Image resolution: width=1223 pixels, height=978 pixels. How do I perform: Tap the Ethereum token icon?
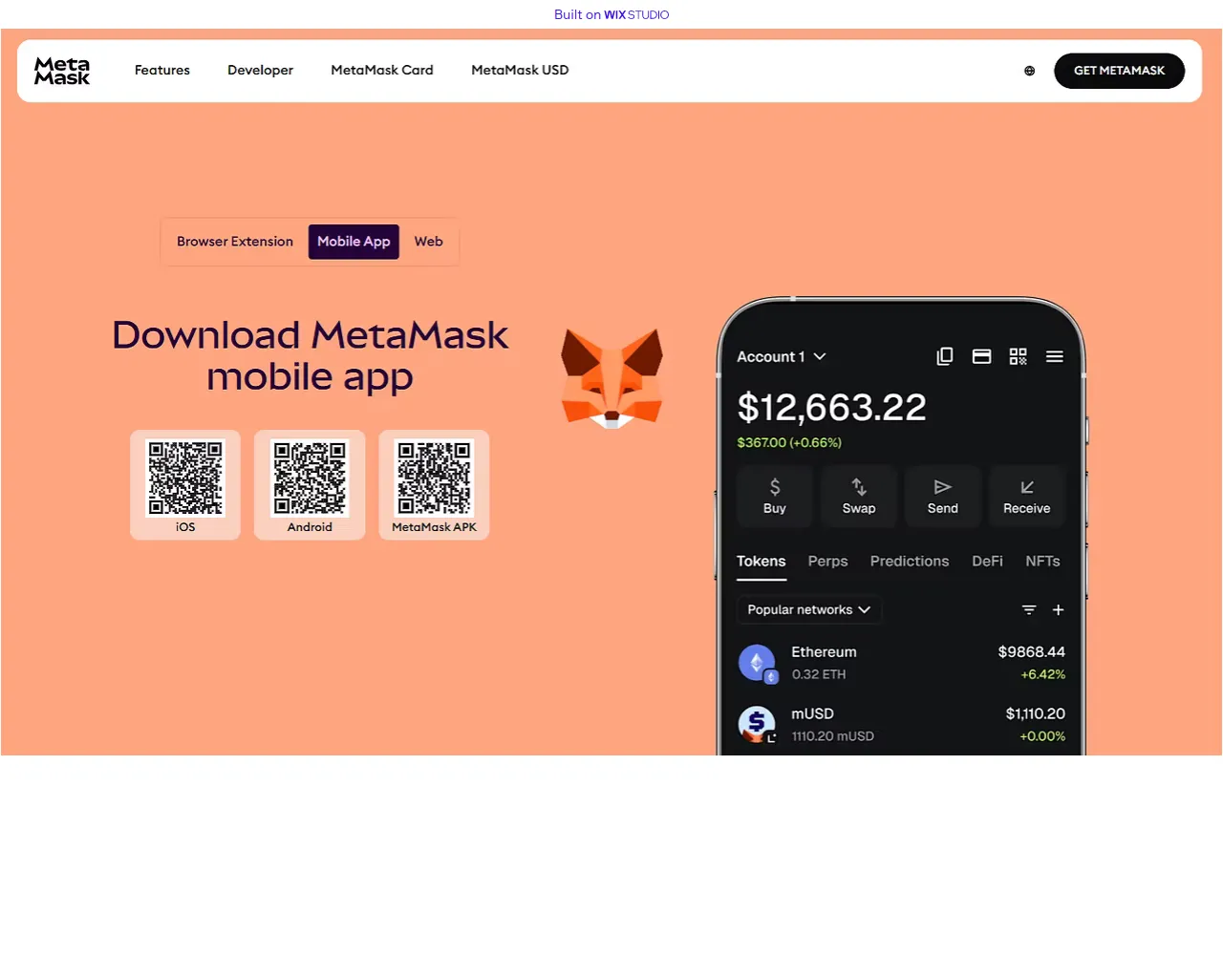click(758, 664)
